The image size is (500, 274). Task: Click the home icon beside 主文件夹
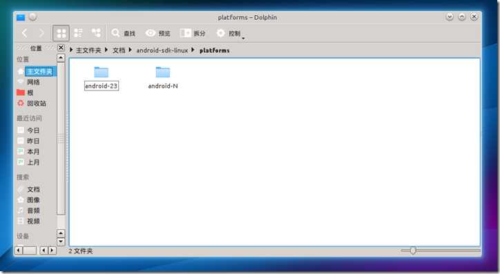pos(21,71)
